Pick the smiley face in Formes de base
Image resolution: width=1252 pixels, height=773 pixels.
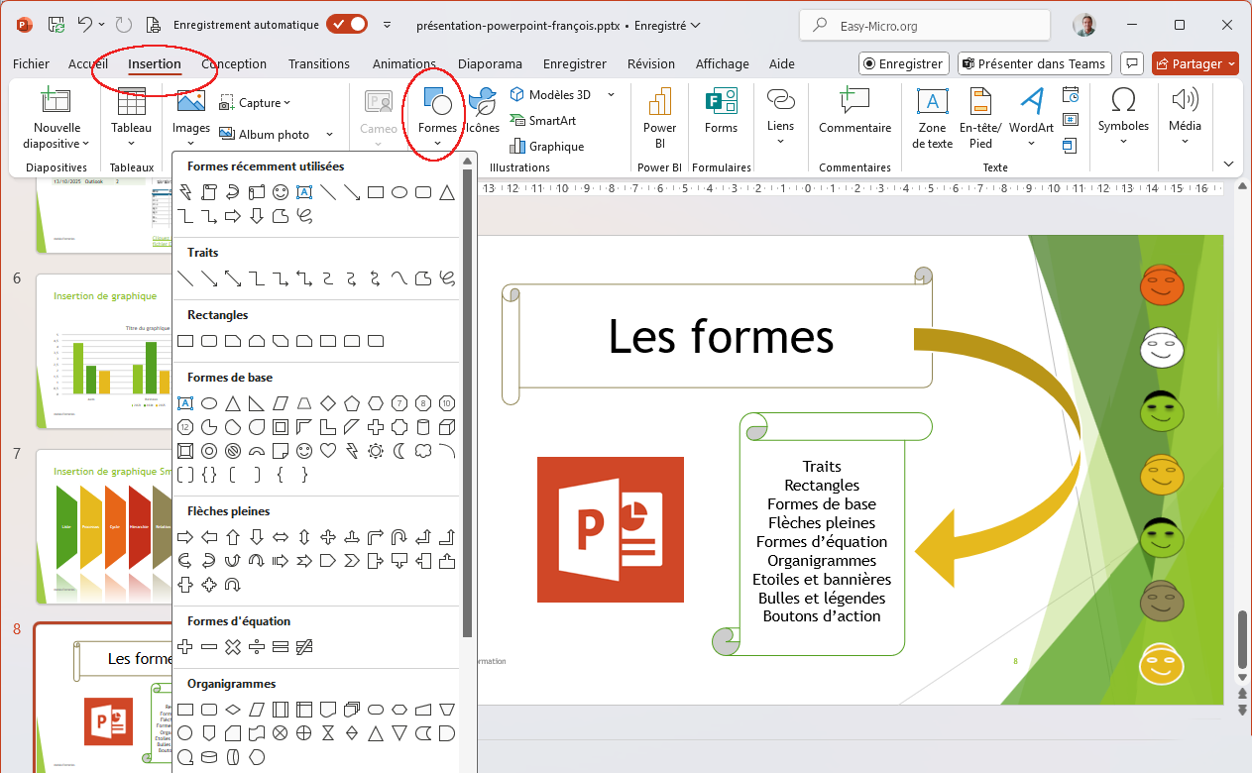pos(303,451)
